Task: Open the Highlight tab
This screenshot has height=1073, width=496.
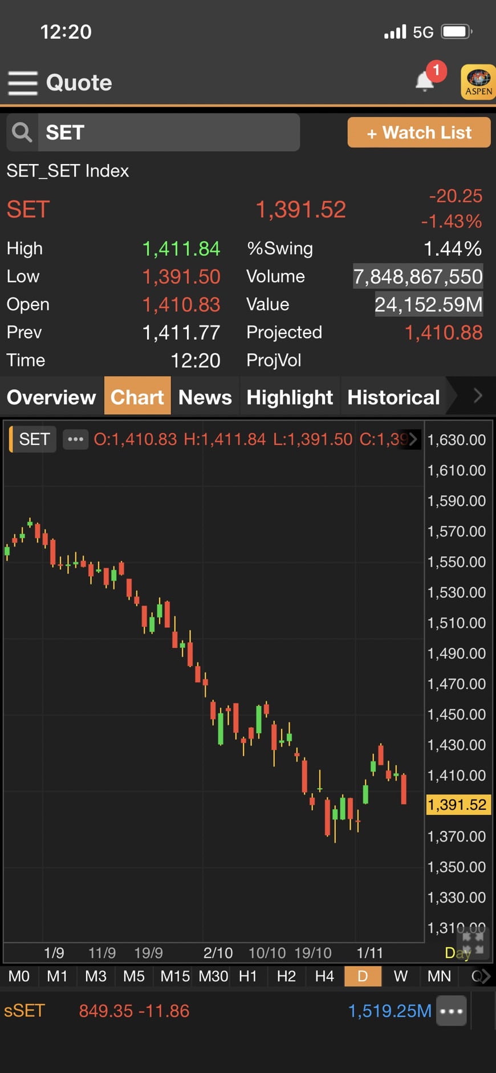Action: [290, 397]
